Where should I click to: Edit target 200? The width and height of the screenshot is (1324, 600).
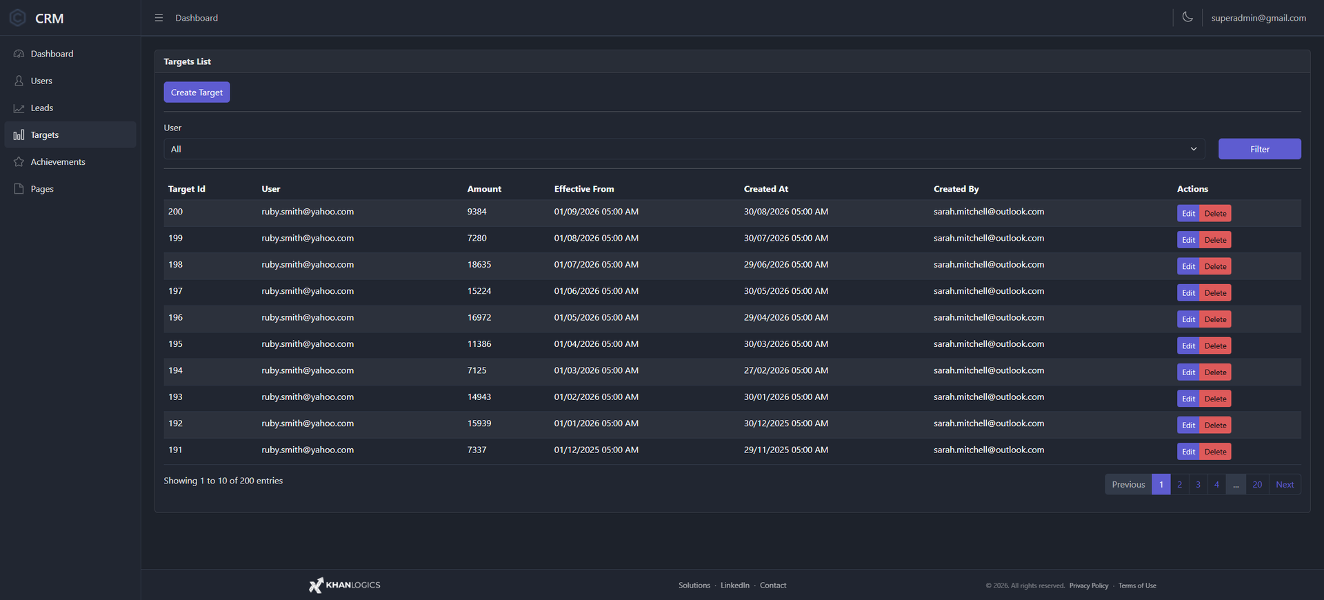click(1188, 214)
